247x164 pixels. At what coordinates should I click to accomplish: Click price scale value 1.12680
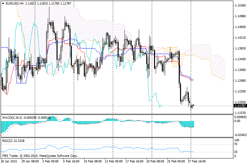point(240,81)
